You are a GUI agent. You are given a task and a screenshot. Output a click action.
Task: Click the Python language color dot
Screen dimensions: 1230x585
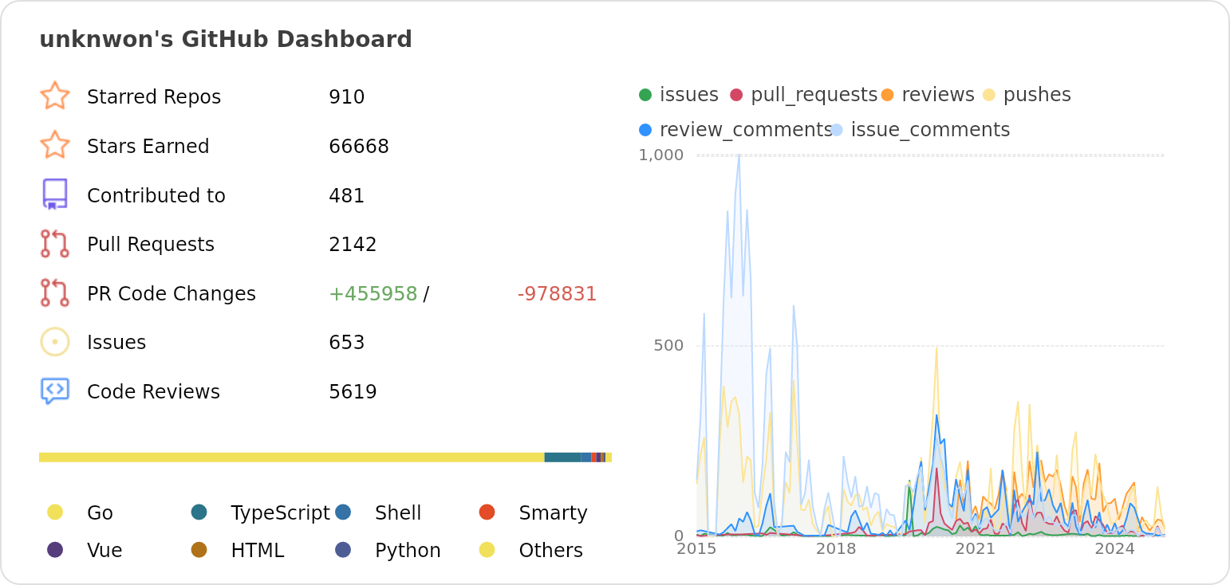click(x=343, y=549)
